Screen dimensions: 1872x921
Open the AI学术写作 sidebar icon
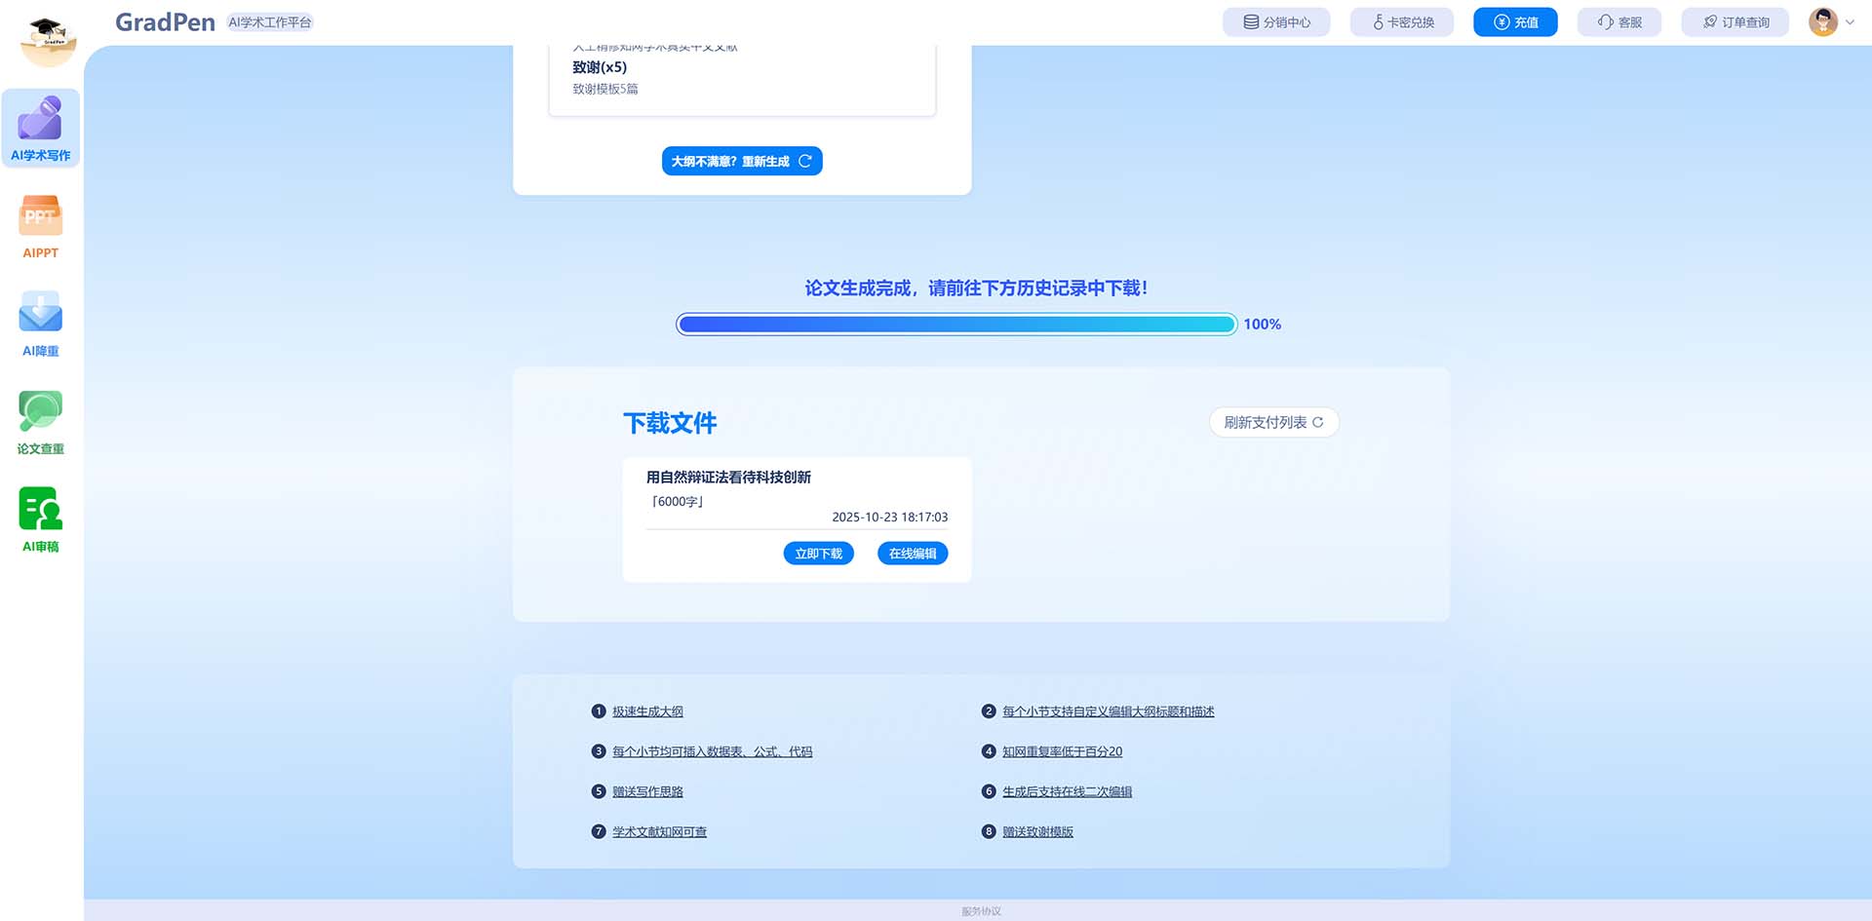40,120
